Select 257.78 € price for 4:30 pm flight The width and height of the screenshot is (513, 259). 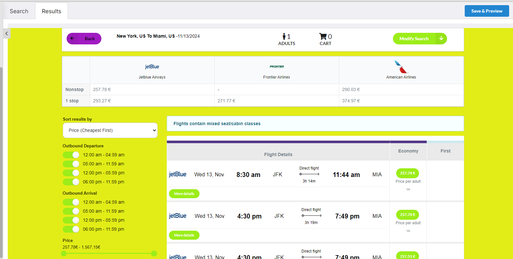click(x=407, y=215)
